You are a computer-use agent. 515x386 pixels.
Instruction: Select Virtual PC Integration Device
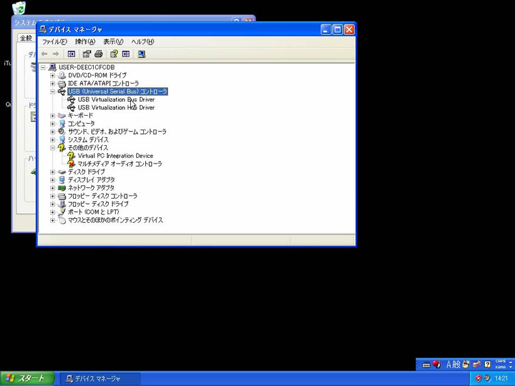pyautogui.click(x=115, y=155)
